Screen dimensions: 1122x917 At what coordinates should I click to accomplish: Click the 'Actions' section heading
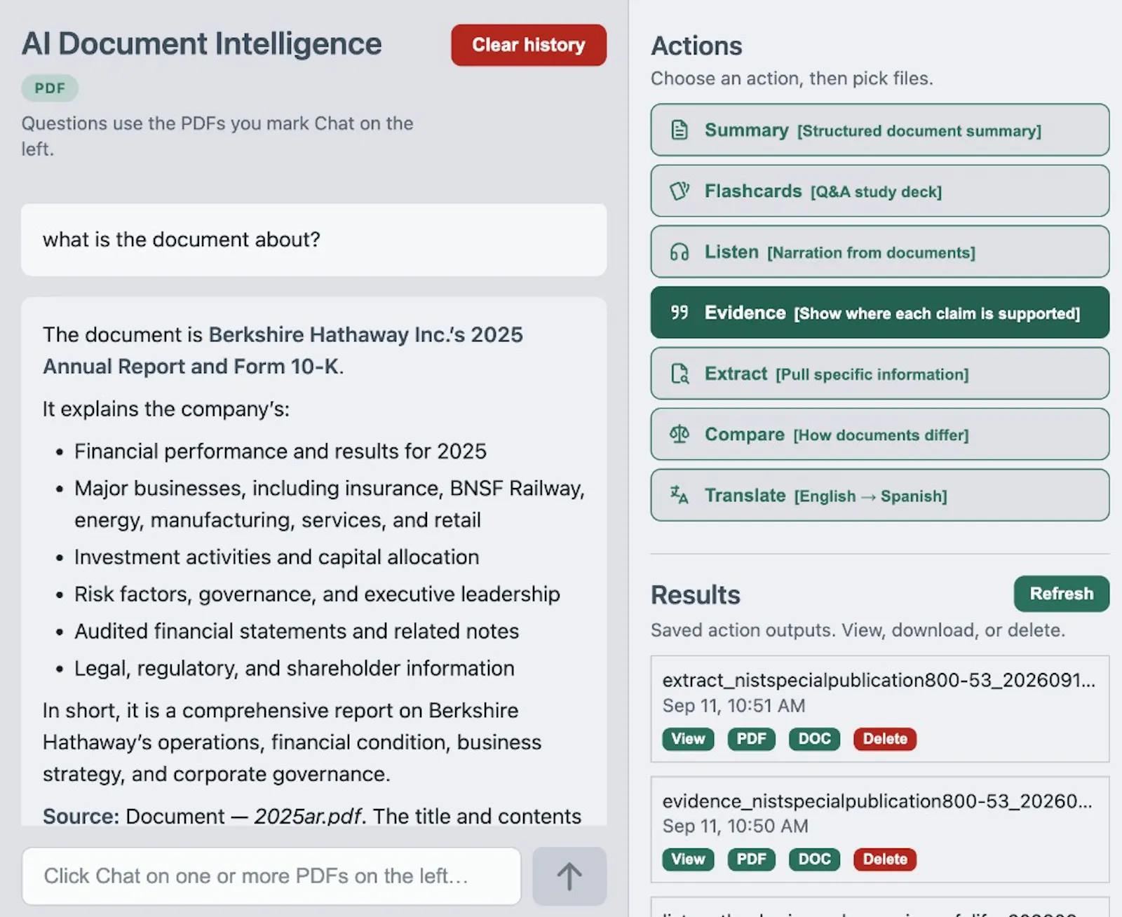tap(696, 46)
